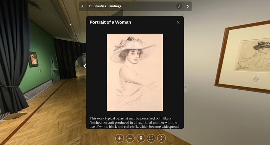Screen dimensions: 270x145
Task: Click the 'Portrait of a Woman' heading
Action: (x=110, y=22)
